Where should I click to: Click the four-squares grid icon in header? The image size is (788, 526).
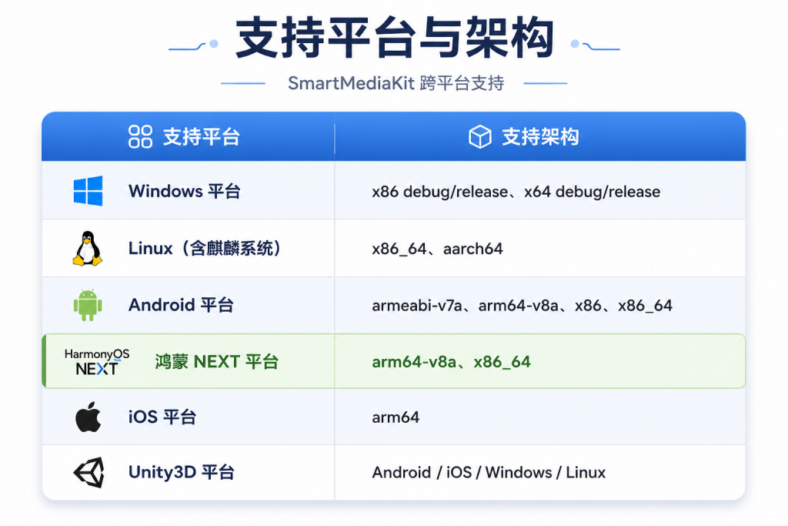[x=140, y=136]
